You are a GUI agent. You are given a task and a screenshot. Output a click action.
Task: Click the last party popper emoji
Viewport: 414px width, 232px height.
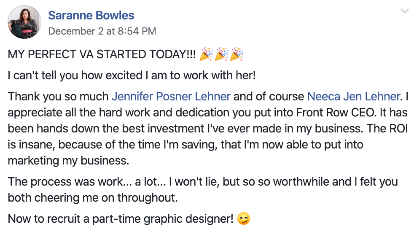(237, 54)
